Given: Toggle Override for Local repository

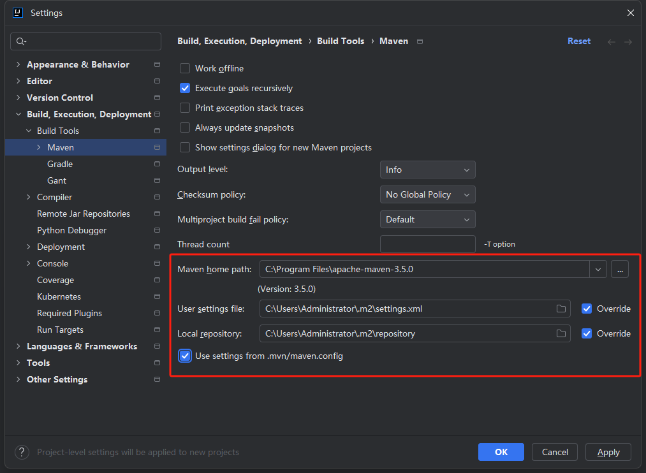Looking at the screenshot, I should point(587,333).
